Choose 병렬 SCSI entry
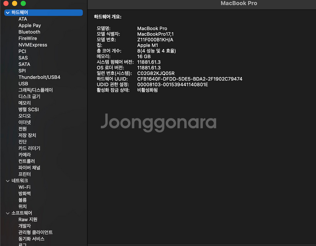This screenshot has width=316, height=246. click(x=29, y=110)
